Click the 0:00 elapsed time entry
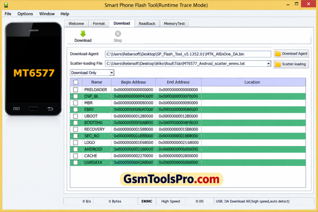The width and height of the screenshot is (318, 212). 200,201
